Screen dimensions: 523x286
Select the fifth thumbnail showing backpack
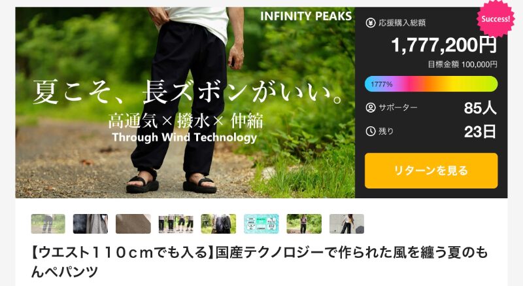pos(218,224)
